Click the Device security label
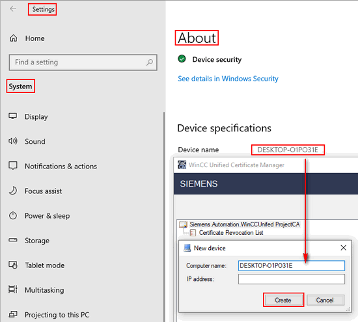 pyautogui.click(x=217, y=60)
